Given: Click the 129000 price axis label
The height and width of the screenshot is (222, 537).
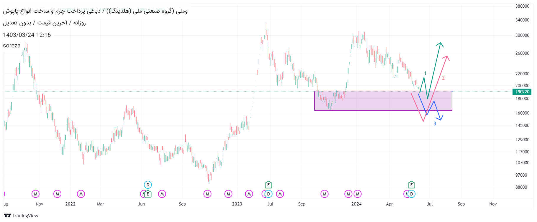Looking at the screenshot, I should click(x=522, y=140).
